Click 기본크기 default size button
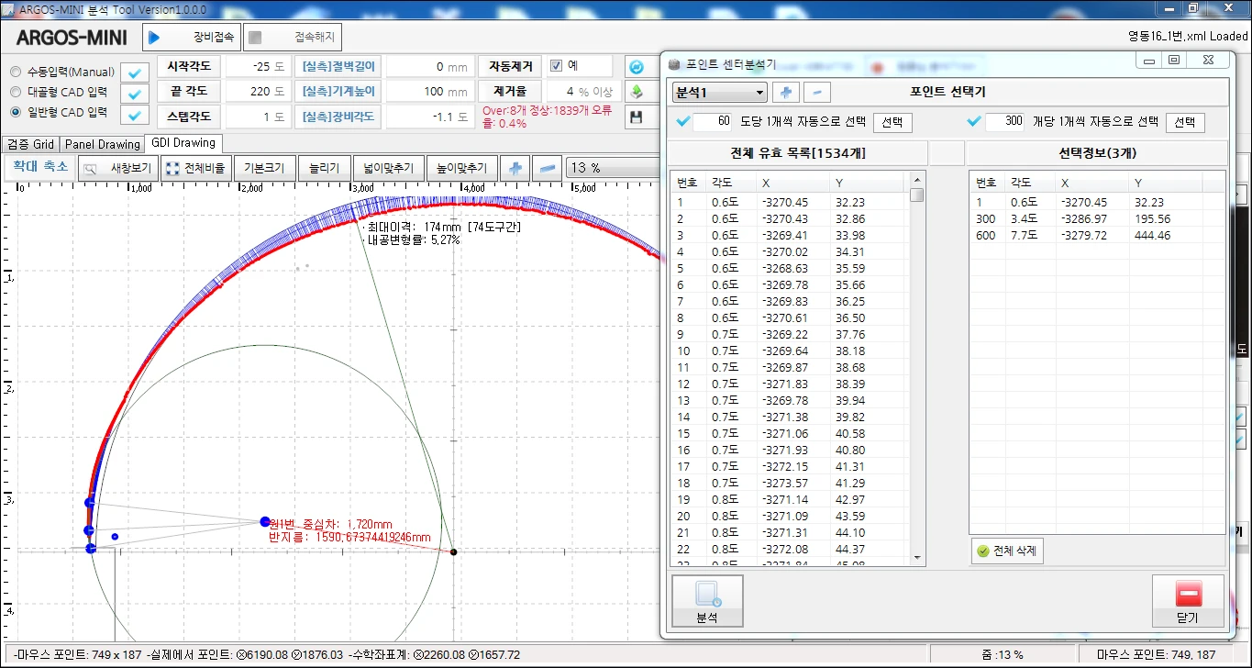1252x668 pixels. point(264,168)
